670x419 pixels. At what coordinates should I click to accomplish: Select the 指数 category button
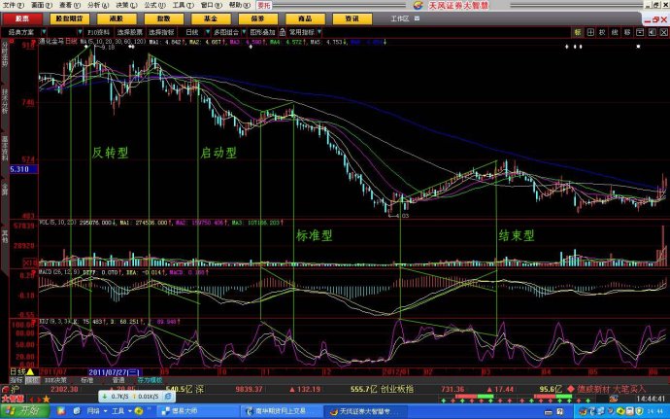(x=164, y=18)
